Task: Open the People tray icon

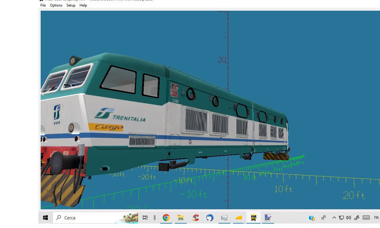Action: click(323, 218)
